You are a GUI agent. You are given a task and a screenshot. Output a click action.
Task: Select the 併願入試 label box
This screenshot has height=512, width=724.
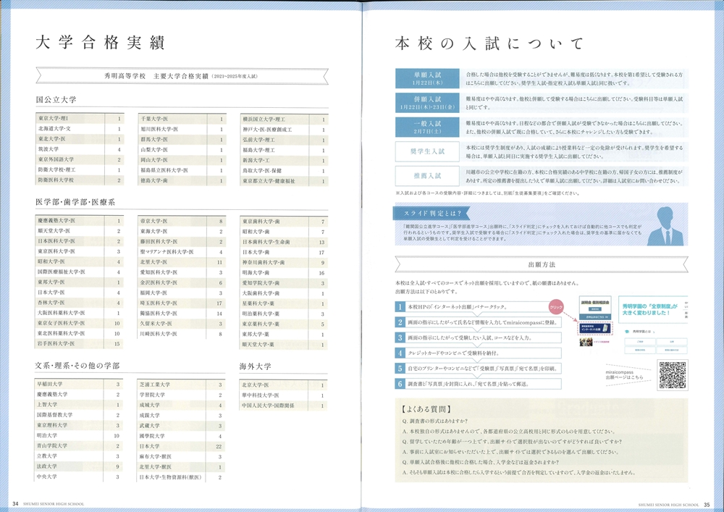(427, 103)
